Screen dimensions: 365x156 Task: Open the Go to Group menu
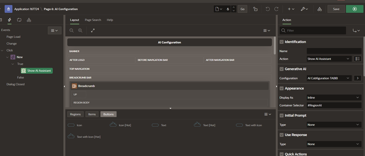356,30
